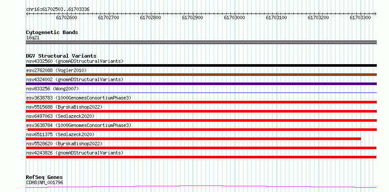This screenshot has height=192, width=389.
Task: Open variant nsv5528620 (ByrskaBishop2022) label
Action: 64,144
